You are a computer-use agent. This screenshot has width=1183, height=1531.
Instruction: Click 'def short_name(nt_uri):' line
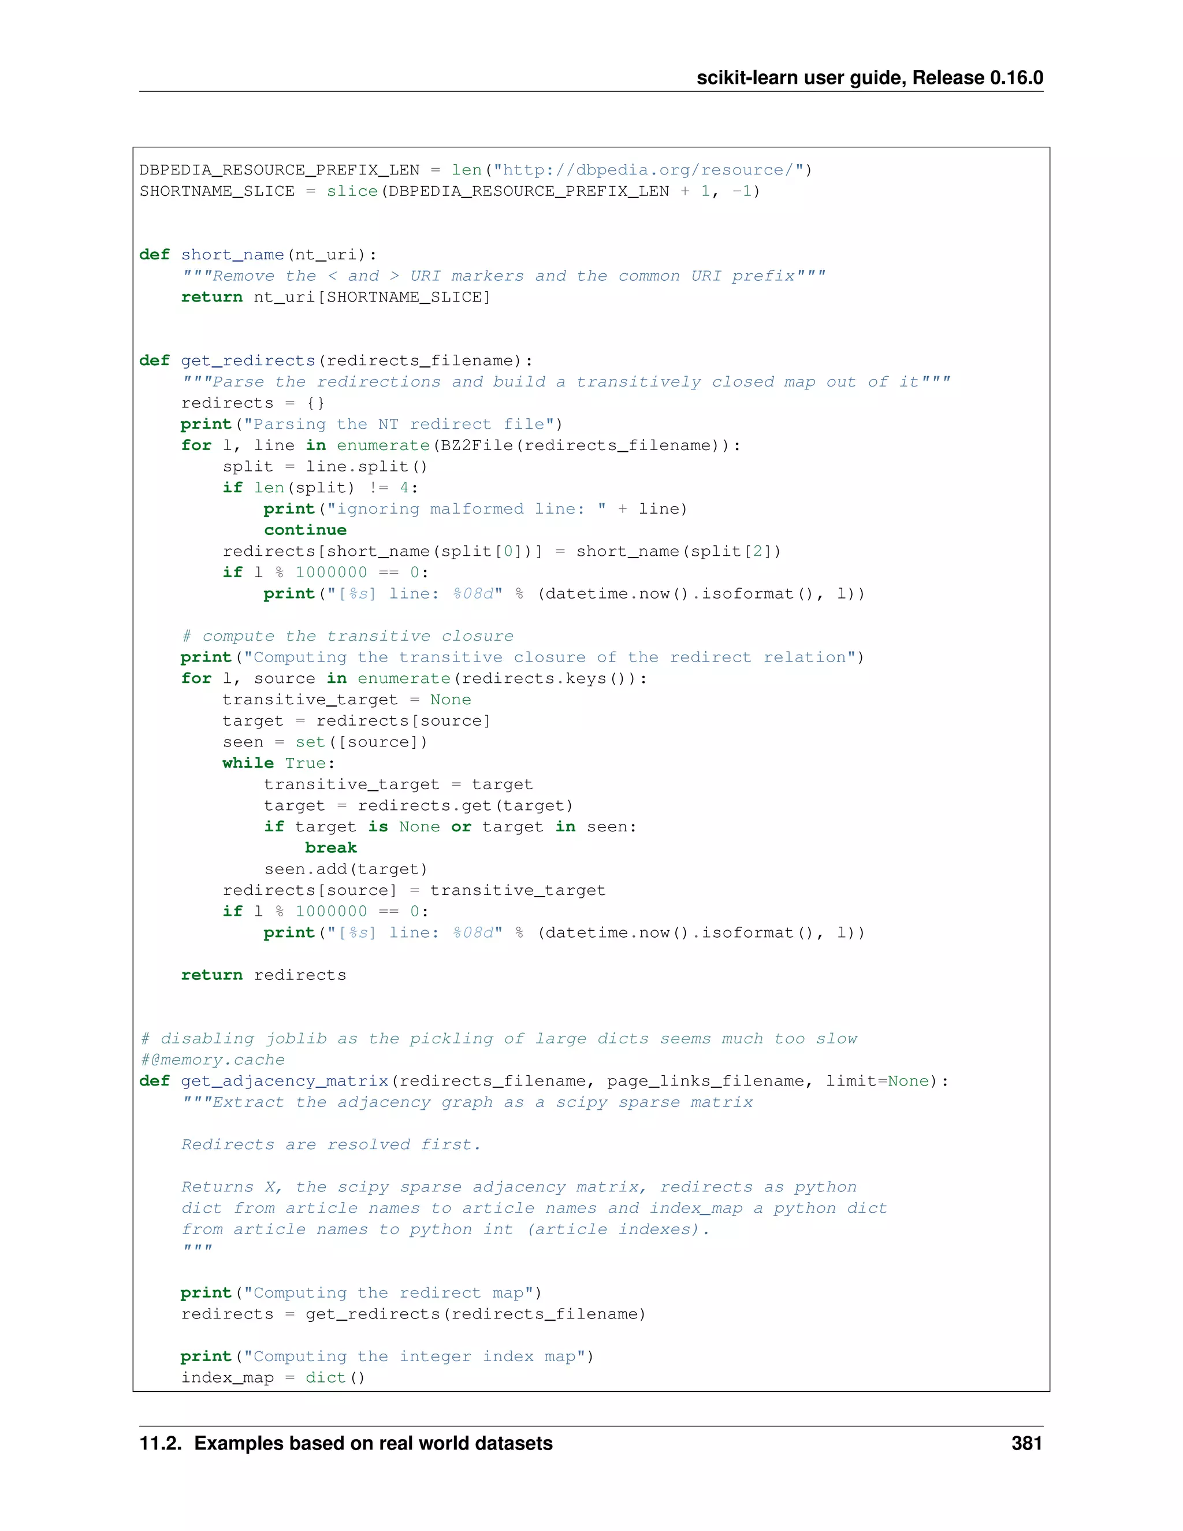point(258,255)
